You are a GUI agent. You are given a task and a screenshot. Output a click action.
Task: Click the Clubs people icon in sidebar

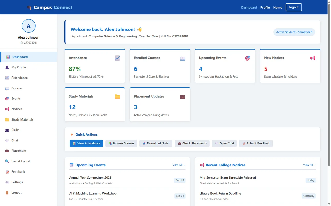point(7,130)
